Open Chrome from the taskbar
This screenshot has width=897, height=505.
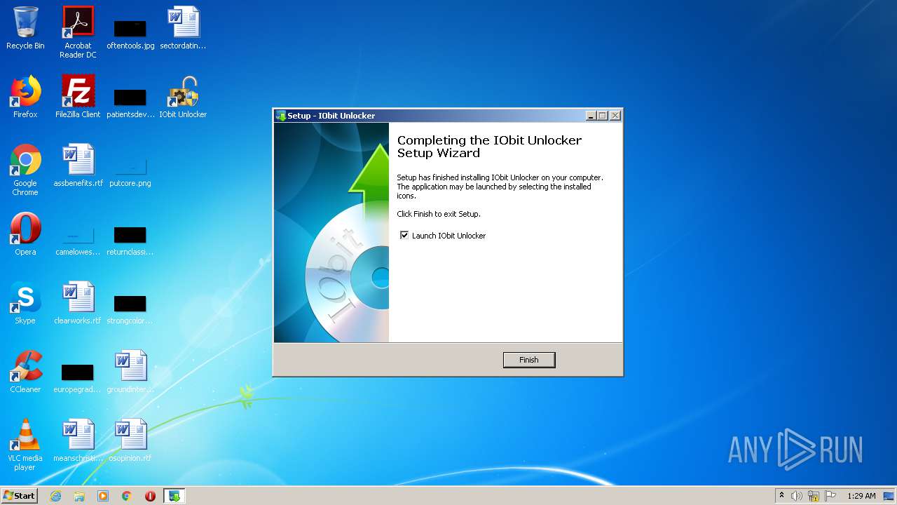click(127, 496)
